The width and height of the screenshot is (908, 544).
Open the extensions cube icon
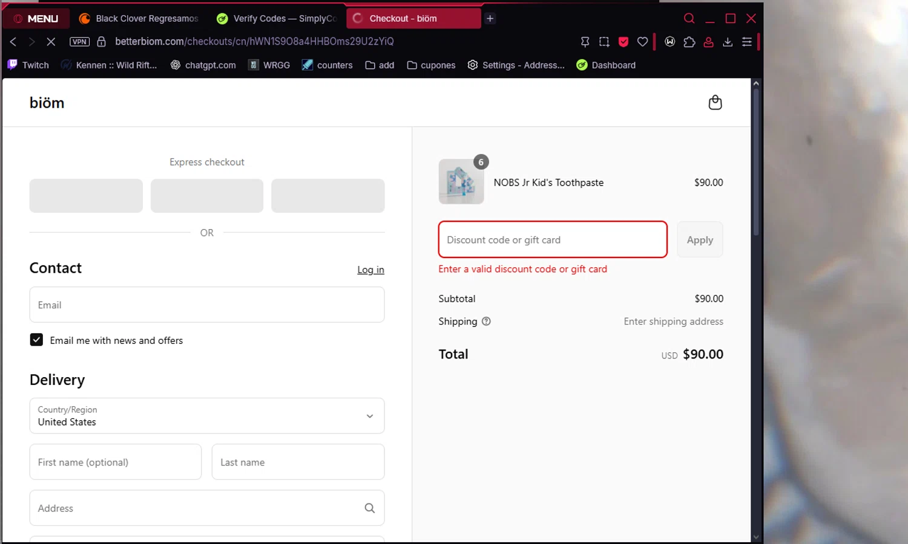pos(689,42)
